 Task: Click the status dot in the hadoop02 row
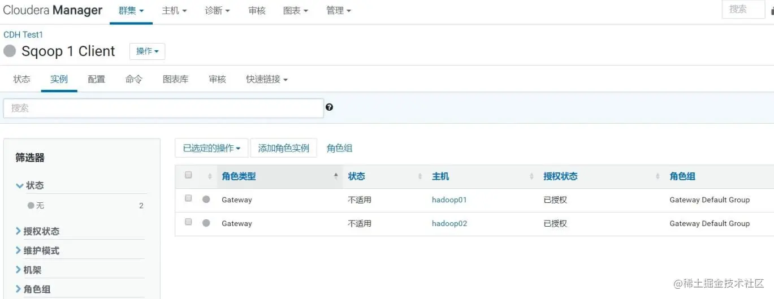click(206, 223)
